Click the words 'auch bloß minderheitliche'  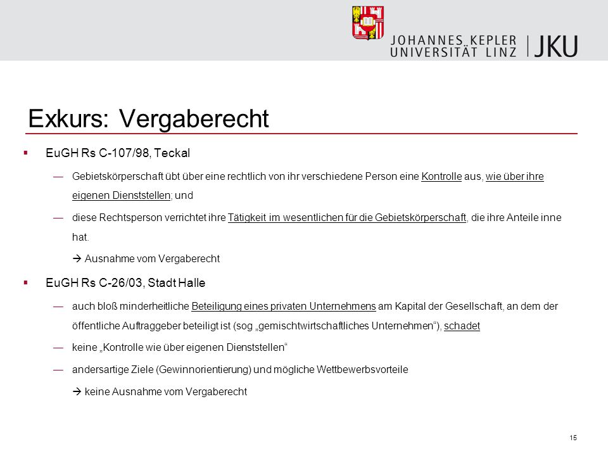click(x=130, y=307)
